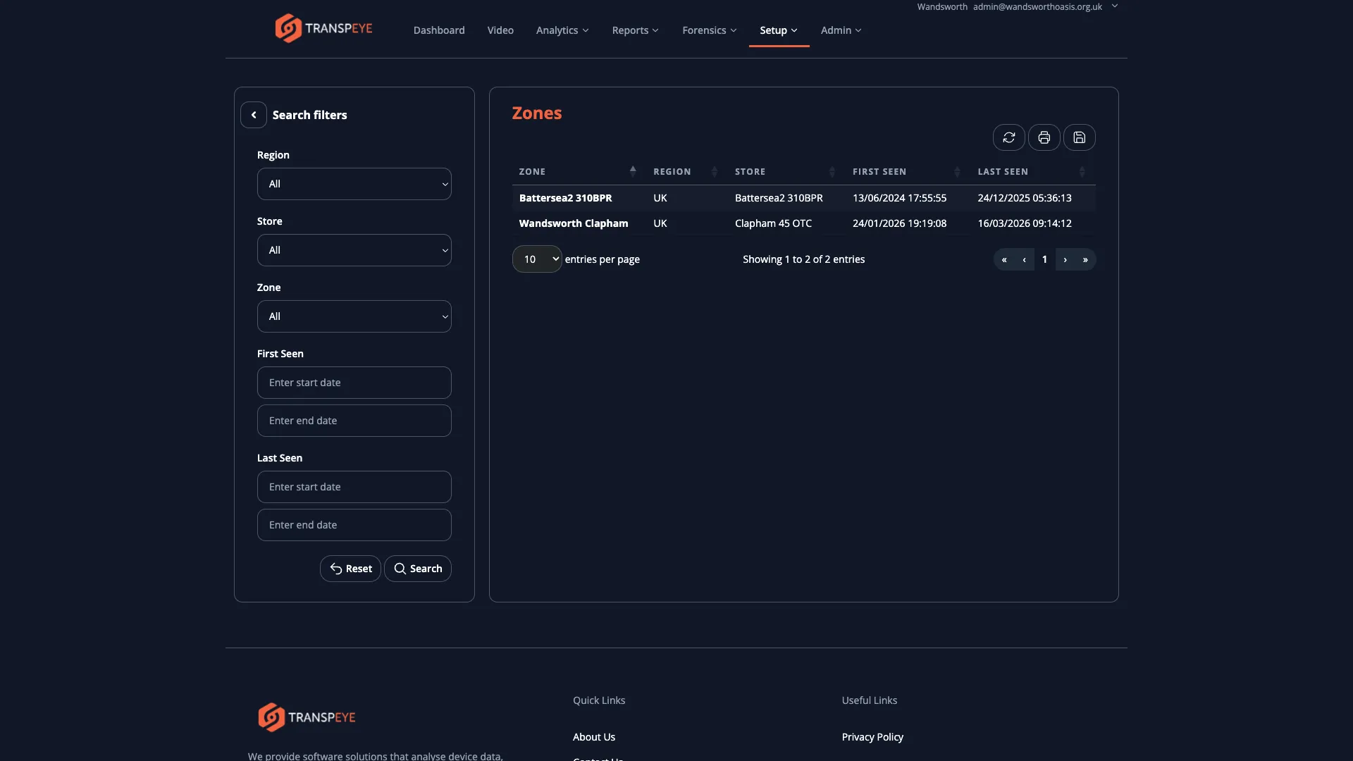This screenshot has height=761, width=1353.
Task: Open the Forensics menu
Action: click(x=709, y=30)
